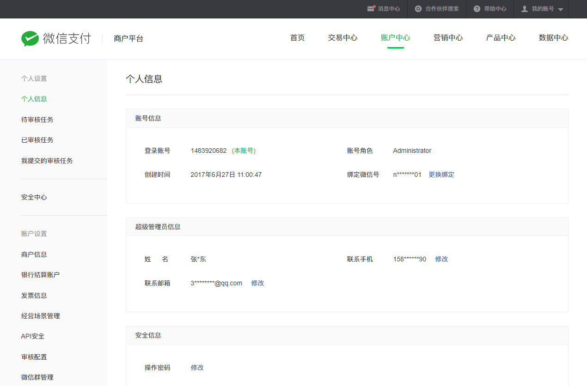This screenshot has height=386, width=587.
Task: Click 更换绑定 next to bound WeChat ID
Action: pos(441,175)
